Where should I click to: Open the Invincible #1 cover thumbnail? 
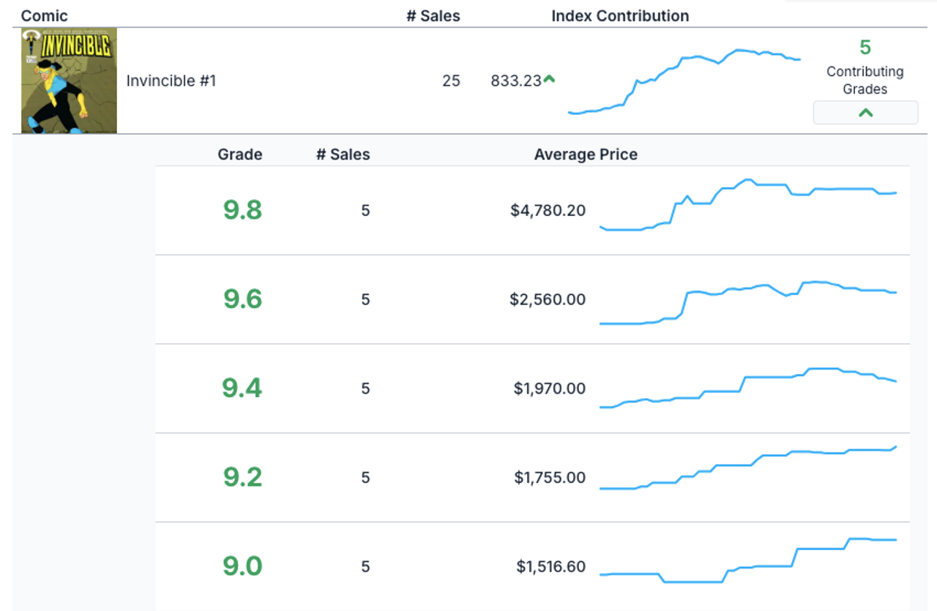point(69,80)
